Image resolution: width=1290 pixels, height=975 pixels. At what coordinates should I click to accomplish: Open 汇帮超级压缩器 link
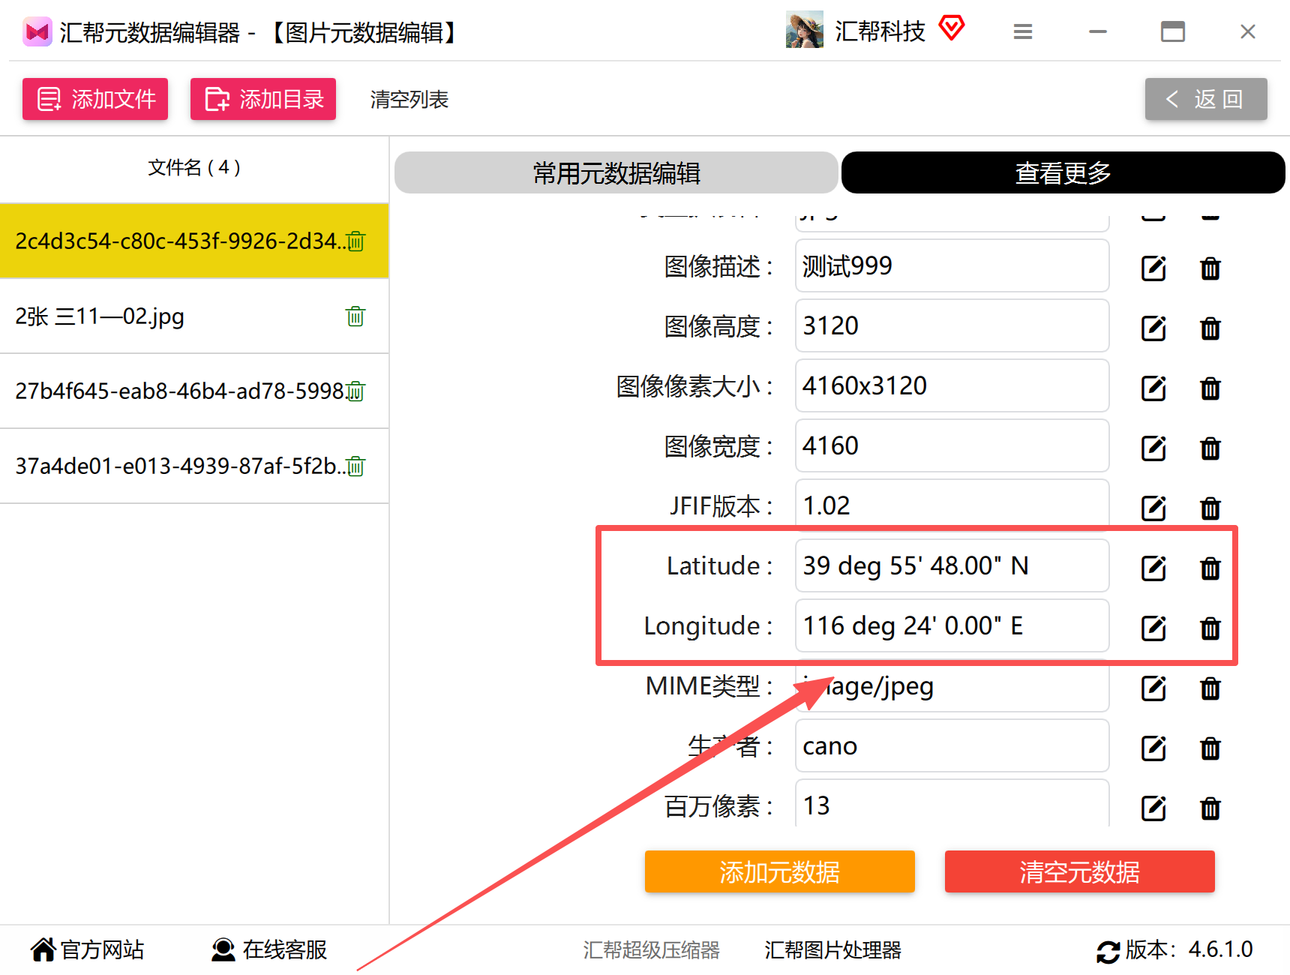point(652,950)
